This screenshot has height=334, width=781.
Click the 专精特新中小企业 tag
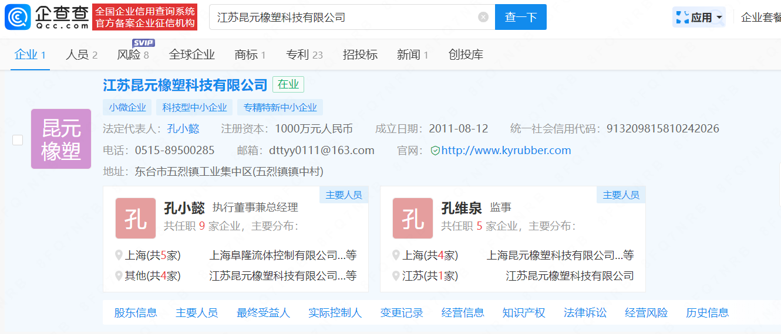280,107
